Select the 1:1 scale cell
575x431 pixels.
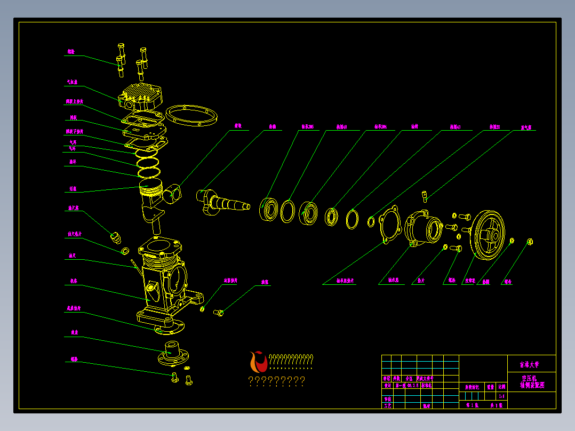point(501,396)
